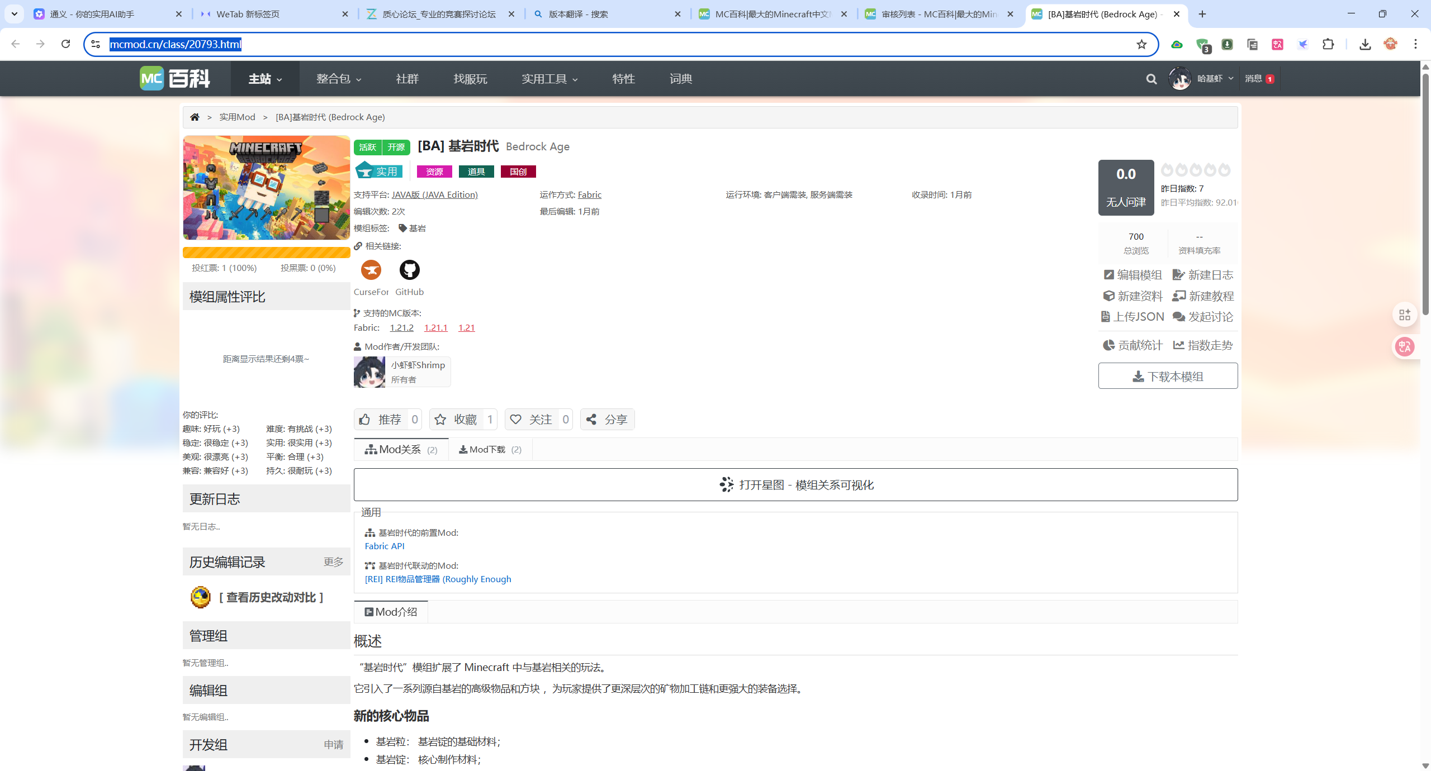Expand the 整合包 dropdown menu
Viewport: 1431px width, 771px height.
(x=339, y=79)
